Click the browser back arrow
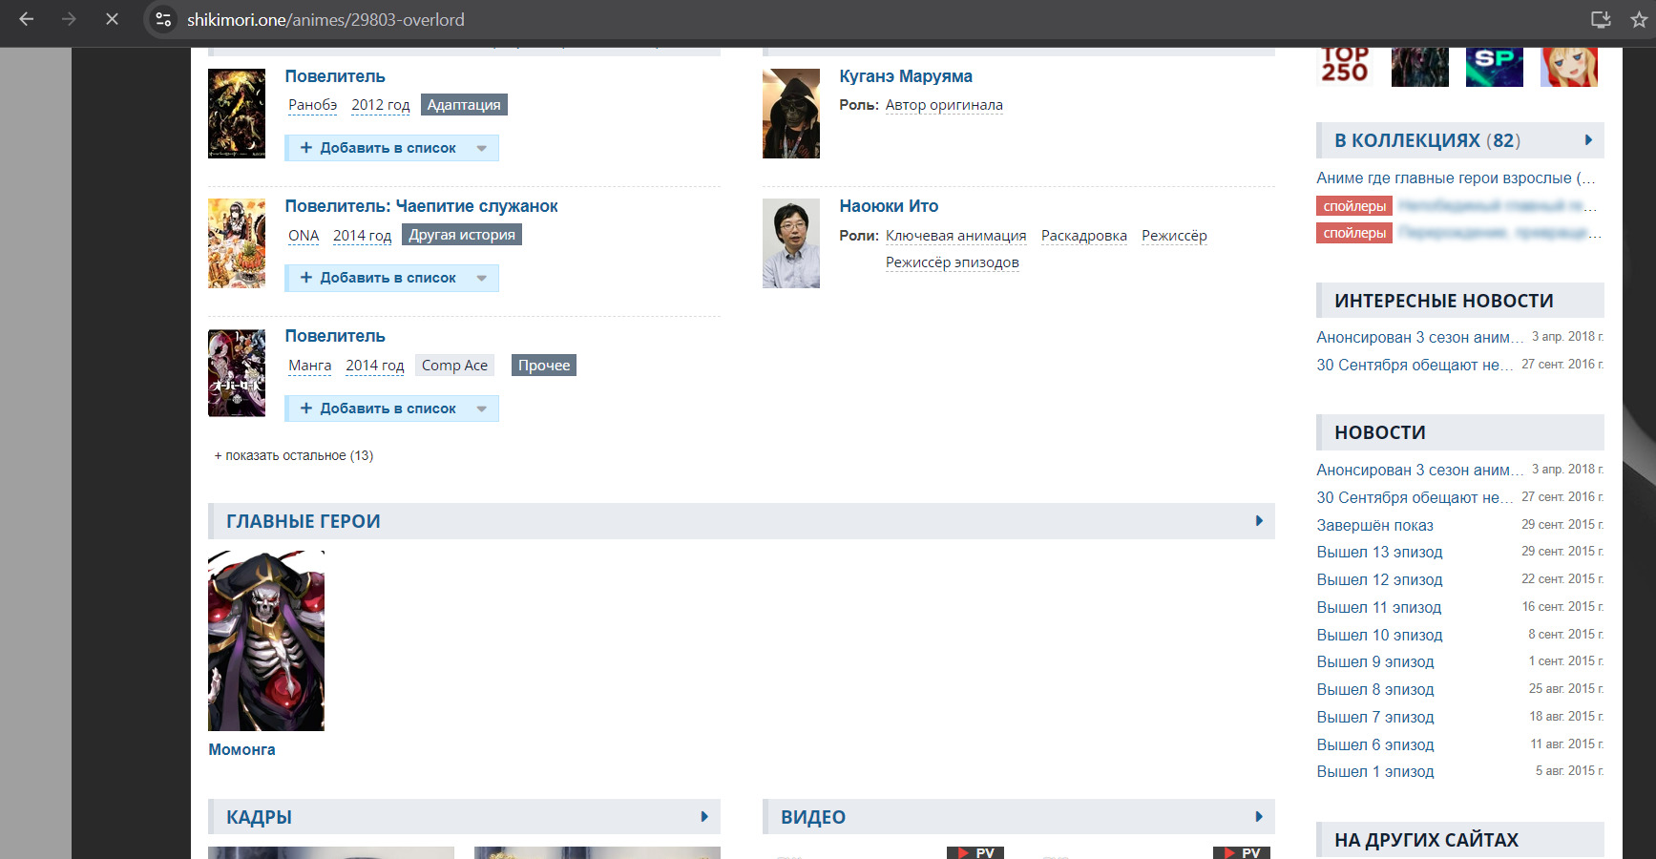 pyautogui.click(x=27, y=19)
